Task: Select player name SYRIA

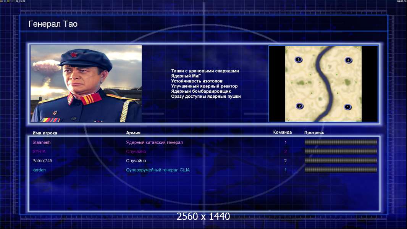Action: (39, 152)
